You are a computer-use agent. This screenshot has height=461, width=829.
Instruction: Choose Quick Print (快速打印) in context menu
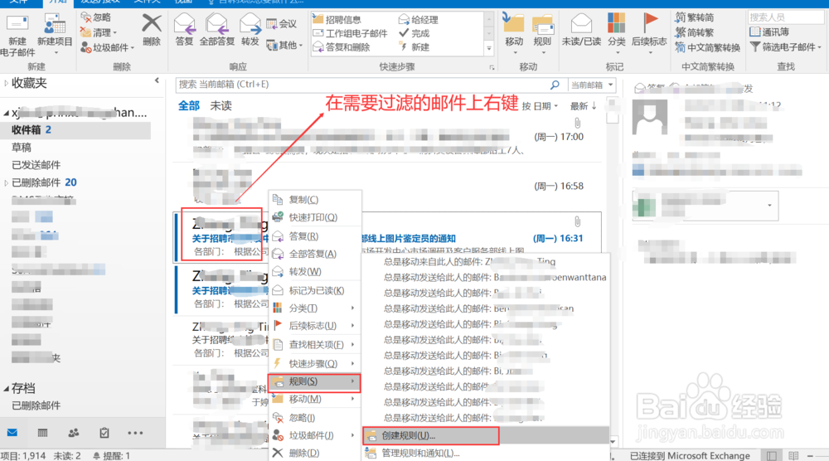(x=315, y=217)
